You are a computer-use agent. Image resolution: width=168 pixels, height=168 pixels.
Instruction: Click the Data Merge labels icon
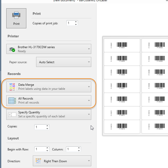(x=12, y=87)
